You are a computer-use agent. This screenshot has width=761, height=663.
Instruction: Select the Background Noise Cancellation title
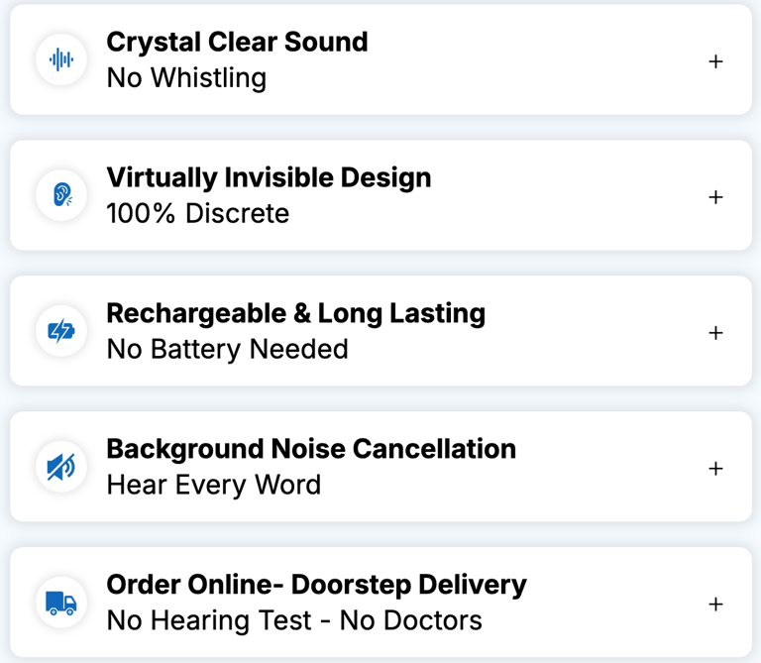tap(311, 449)
